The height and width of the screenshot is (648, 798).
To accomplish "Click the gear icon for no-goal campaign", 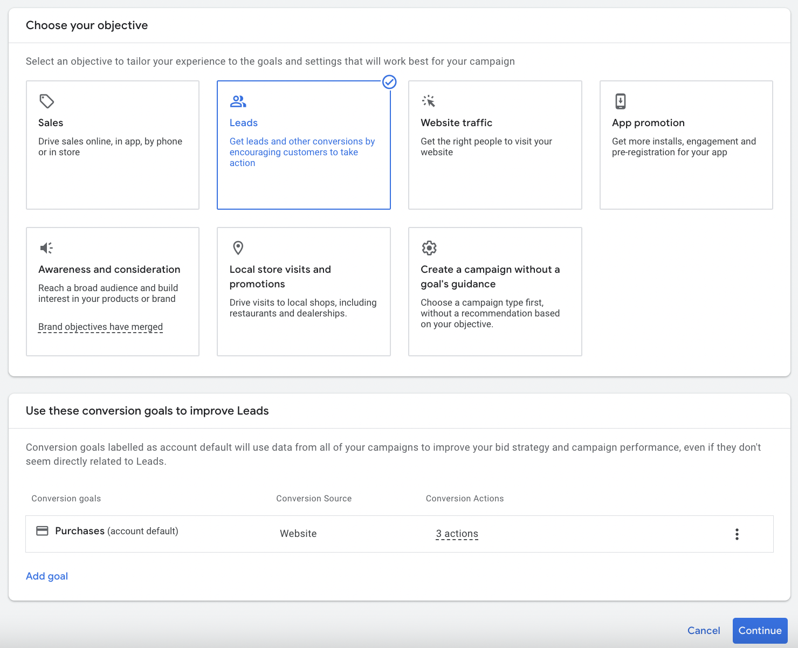I will (x=429, y=247).
